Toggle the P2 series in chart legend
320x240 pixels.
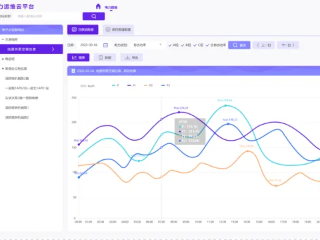[x=149, y=85]
